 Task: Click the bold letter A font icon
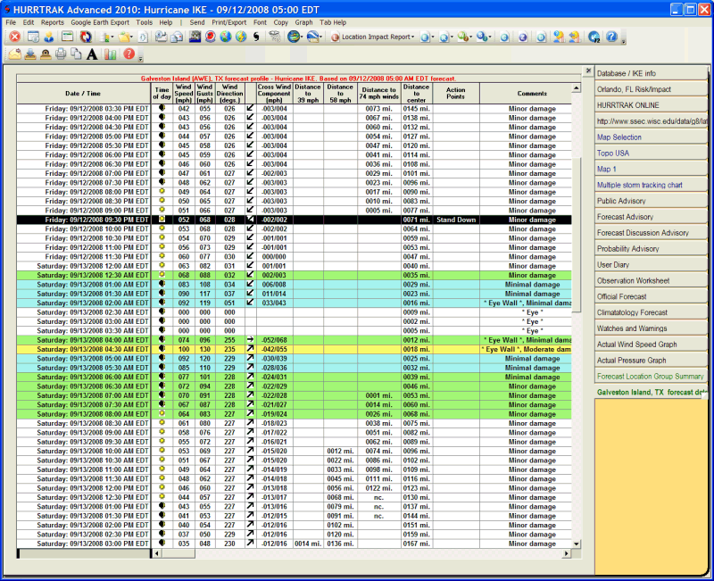[x=92, y=54]
